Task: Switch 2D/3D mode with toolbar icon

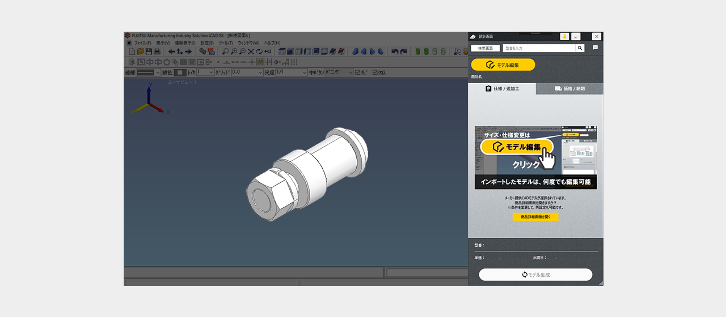Action: [211, 52]
